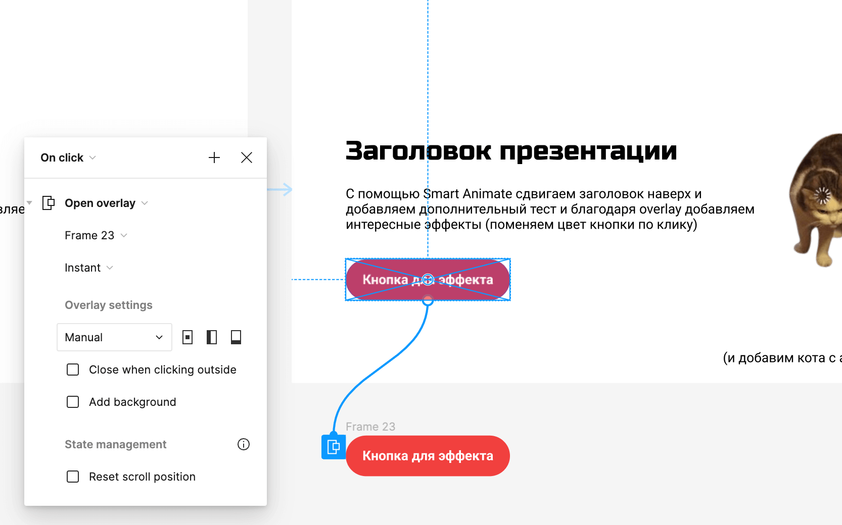This screenshot has height=525, width=842.
Task: Click the red Кнопка для эффекта button
Action: point(428,455)
